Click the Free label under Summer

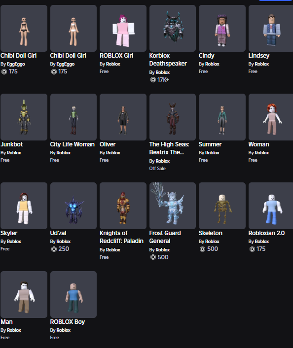203,160
